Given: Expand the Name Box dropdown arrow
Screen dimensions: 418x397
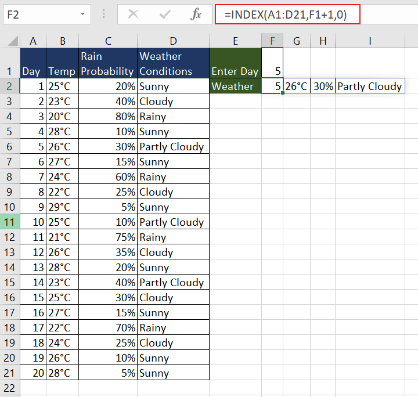Looking at the screenshot, I should pos(84,15).
